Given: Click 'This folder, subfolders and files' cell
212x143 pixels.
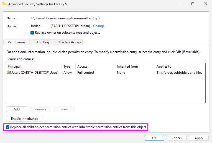Looking at the screenshot, I should (x=179, y=73).
